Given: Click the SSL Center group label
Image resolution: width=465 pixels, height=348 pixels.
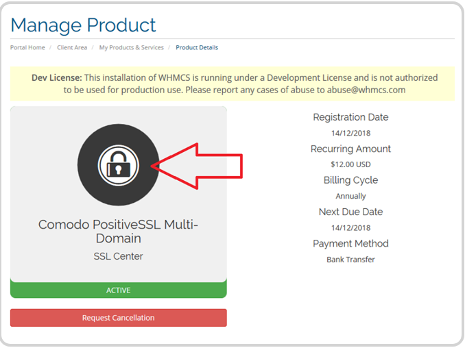Looking at the screenshot, I should (118, 256).
